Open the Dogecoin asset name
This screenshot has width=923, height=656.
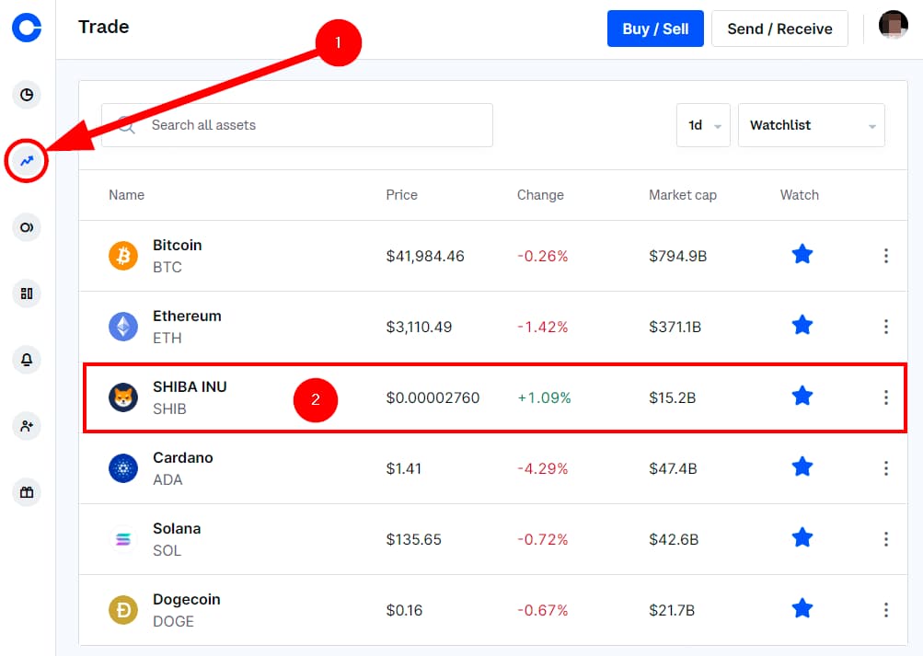click(x=187, y=600)
